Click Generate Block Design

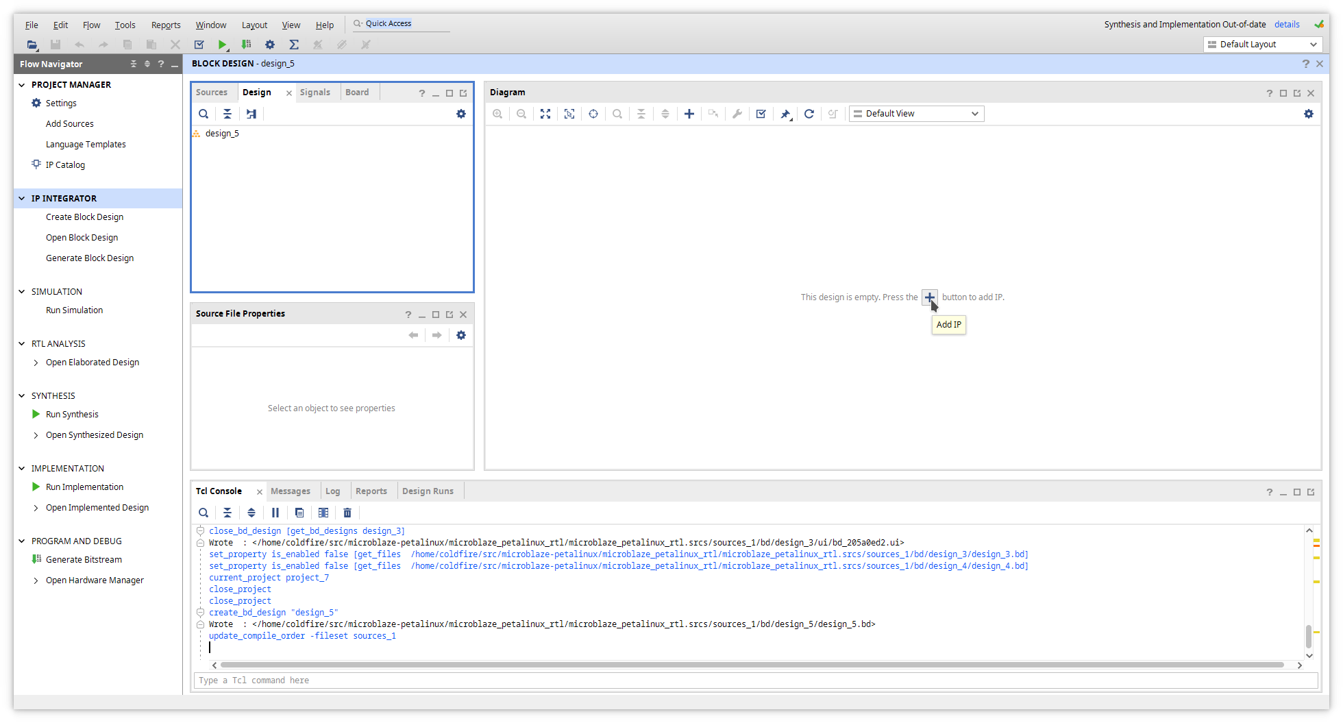(90, 258)
